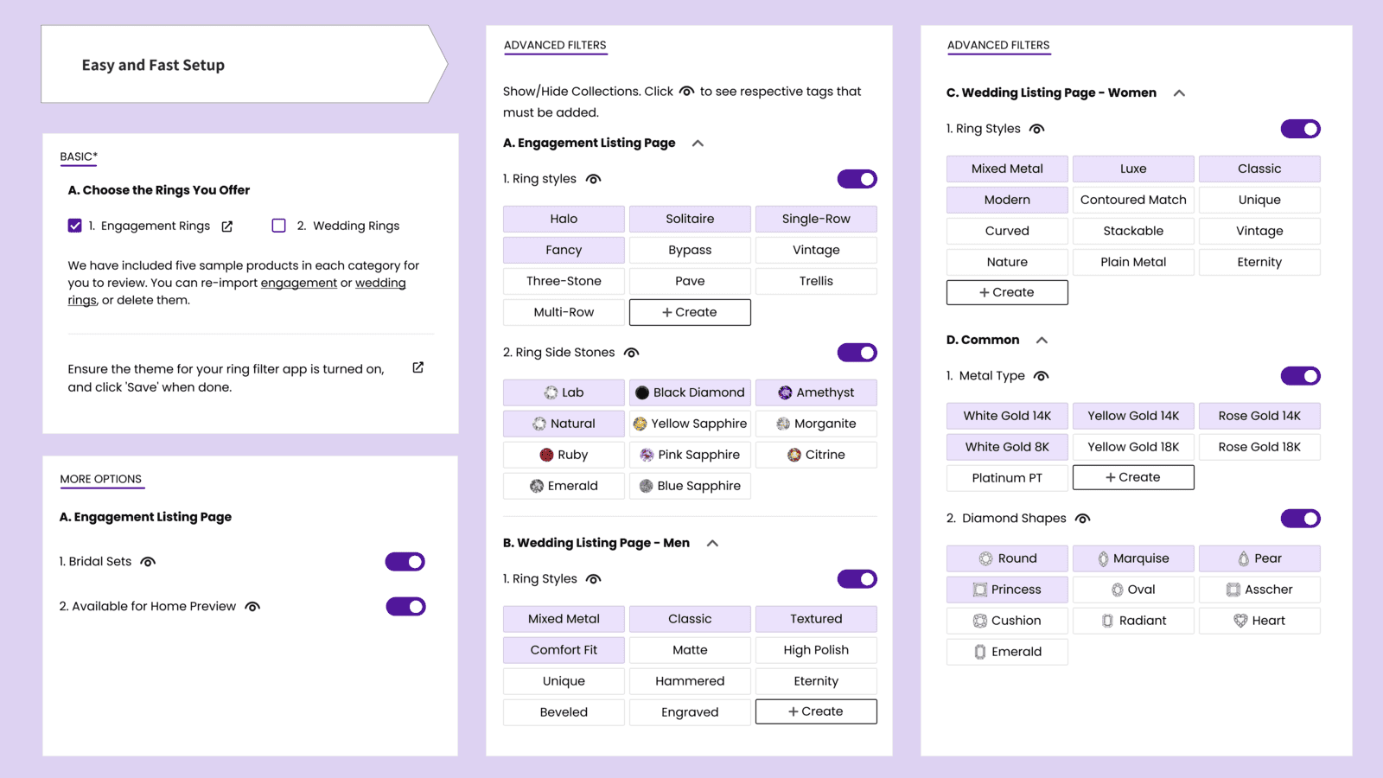1383x778 pixels.
Task: Turn off the Bridal Sets toggle
Action: [x=405, y=562]
